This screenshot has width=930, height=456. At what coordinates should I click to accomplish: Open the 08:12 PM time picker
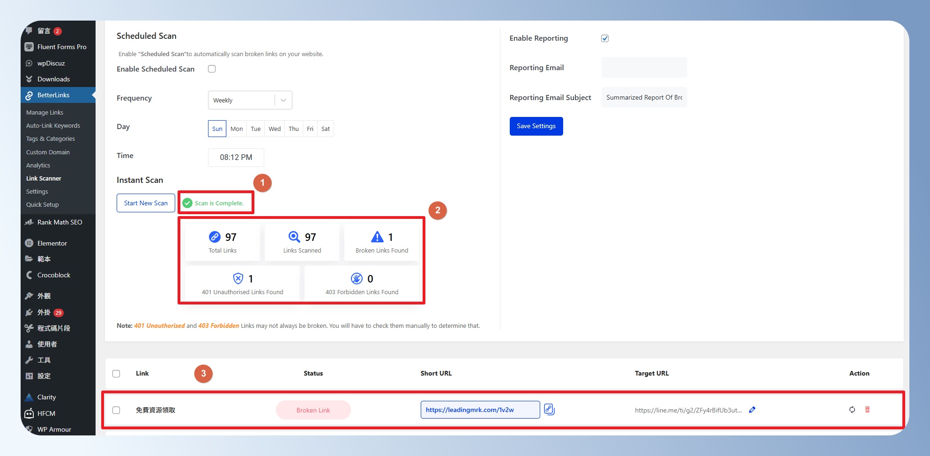pos(236,158)
